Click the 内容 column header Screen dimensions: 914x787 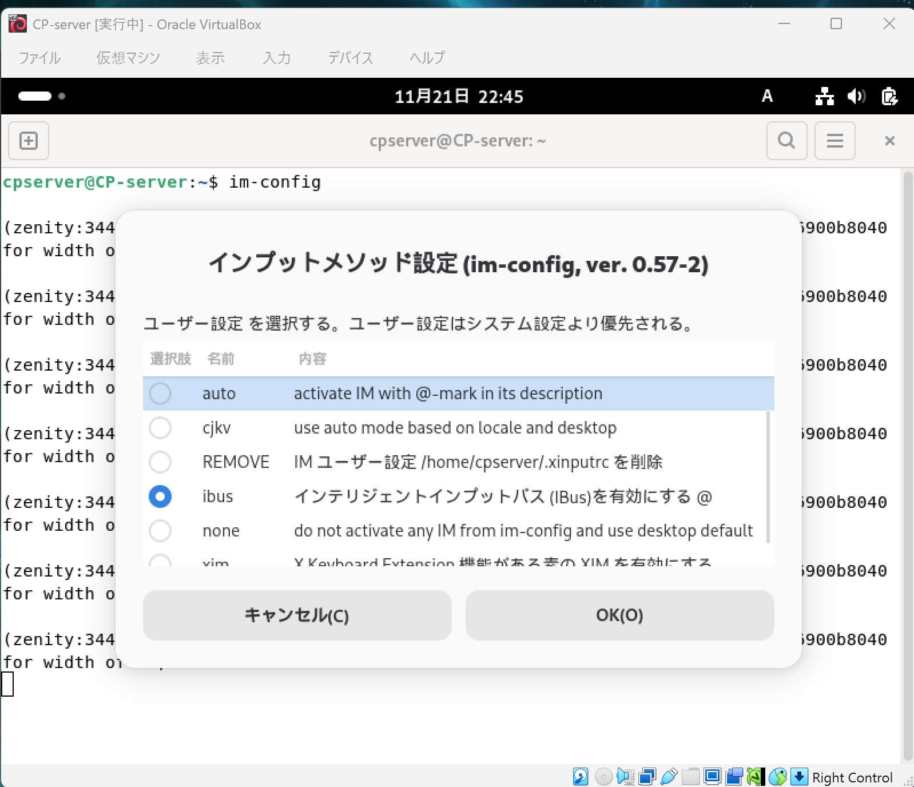coord(312,359)
